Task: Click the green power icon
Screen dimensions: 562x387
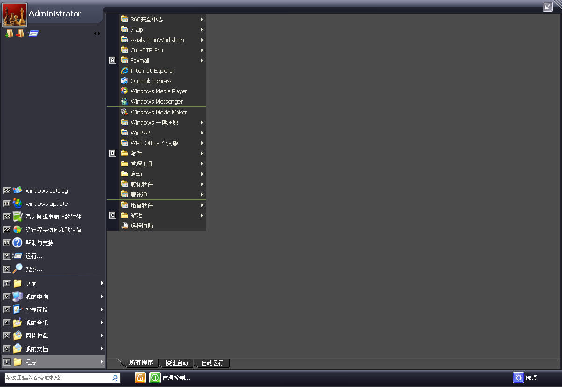Action: point(155,378)
